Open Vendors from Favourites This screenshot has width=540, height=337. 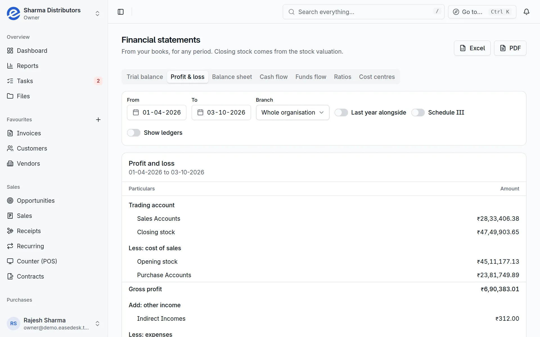click(x=54, y=163)
